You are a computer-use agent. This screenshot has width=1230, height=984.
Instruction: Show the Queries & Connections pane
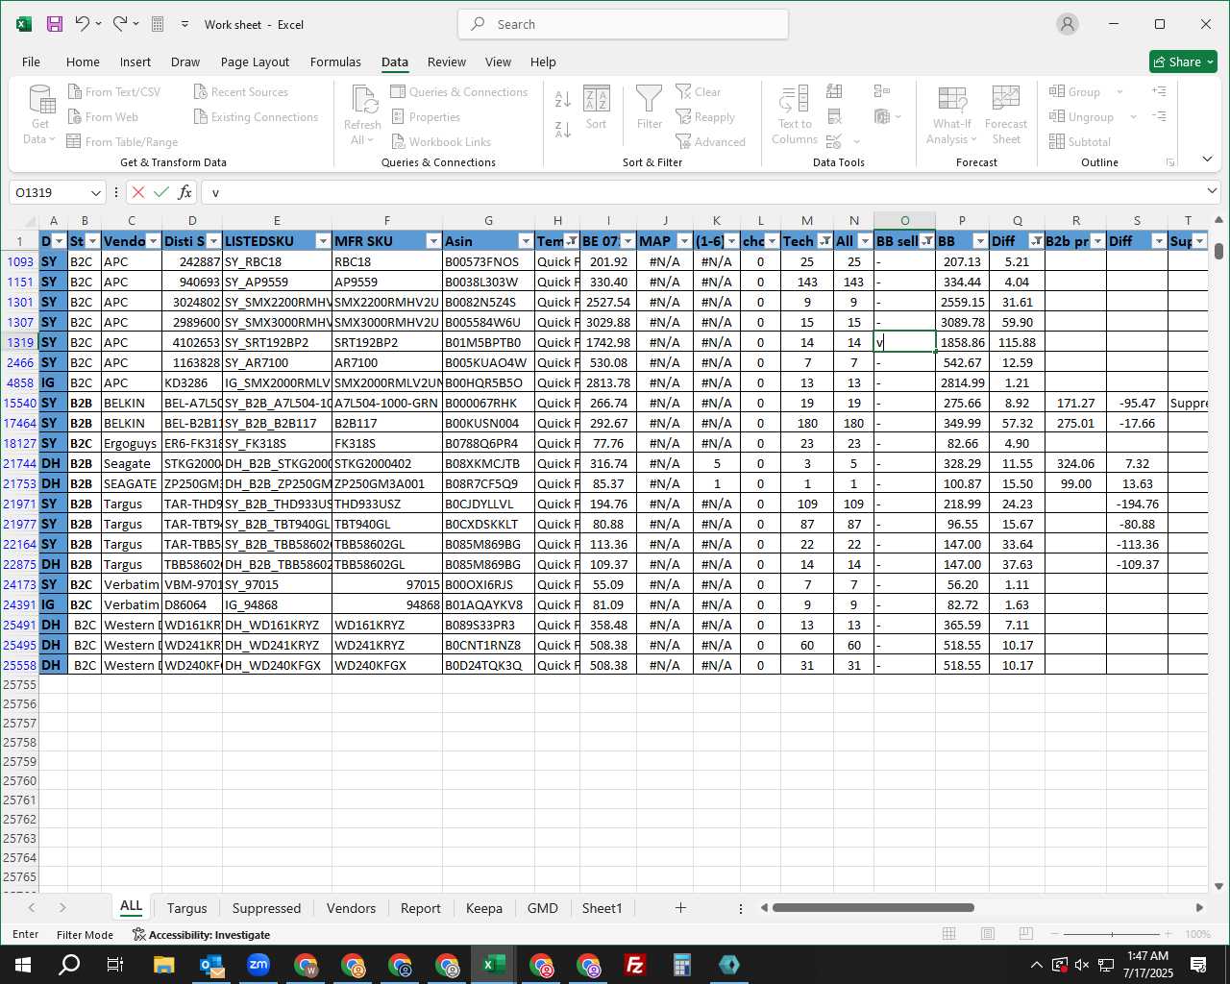[459, 92]
